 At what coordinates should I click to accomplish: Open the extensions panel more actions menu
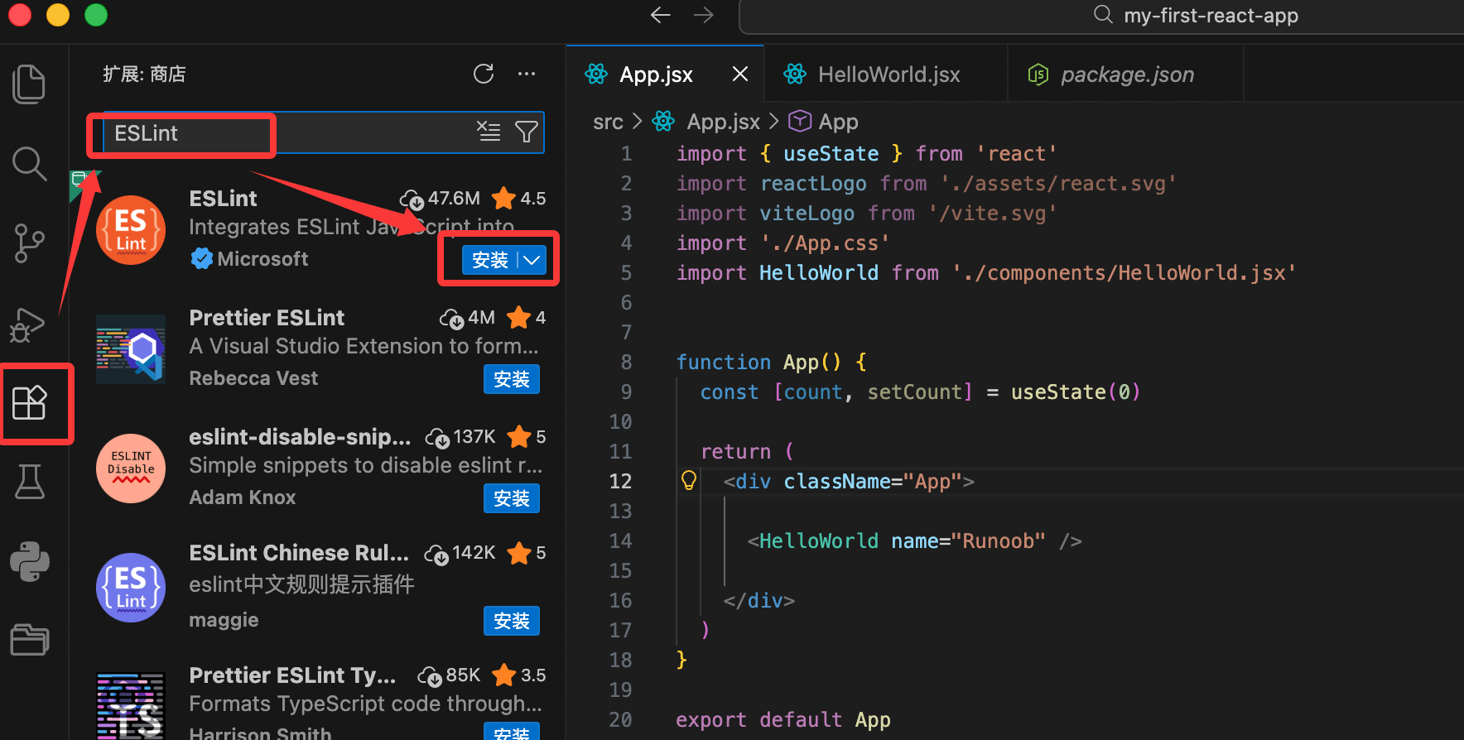[x=527, y=74]
